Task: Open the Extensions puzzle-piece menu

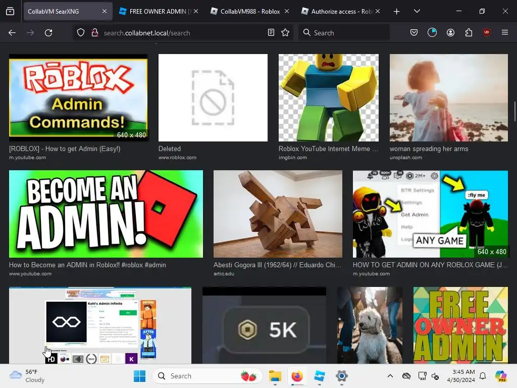Action: [x=469, y=32]
